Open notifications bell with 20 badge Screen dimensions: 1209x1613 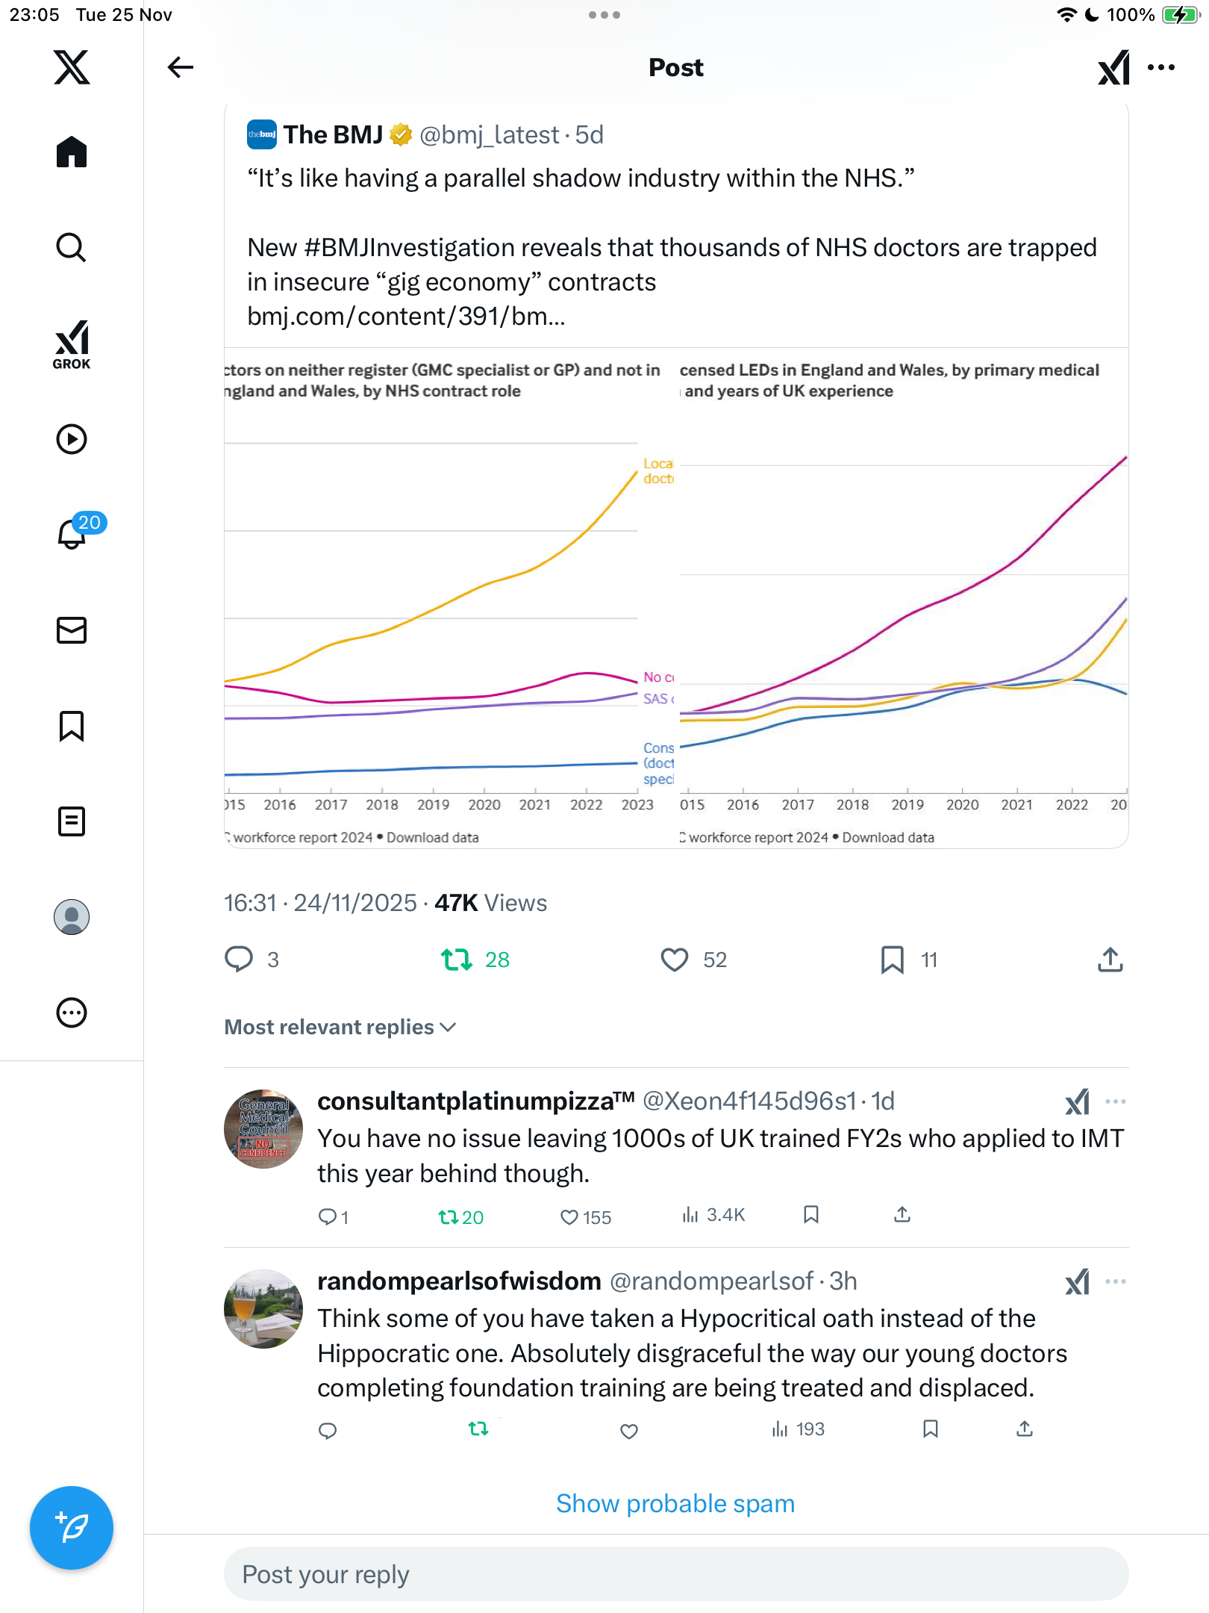click(73, 533)
